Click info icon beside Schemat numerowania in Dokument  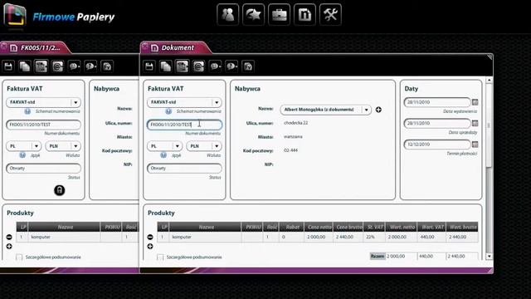point(168,111)
